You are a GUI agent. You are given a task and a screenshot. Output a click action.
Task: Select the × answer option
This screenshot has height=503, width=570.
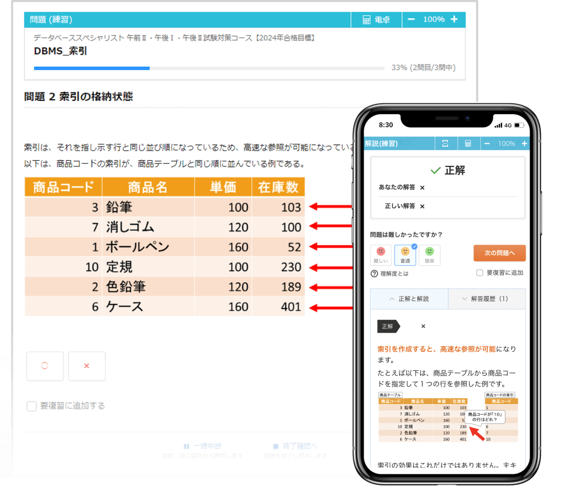coord(87,366)
